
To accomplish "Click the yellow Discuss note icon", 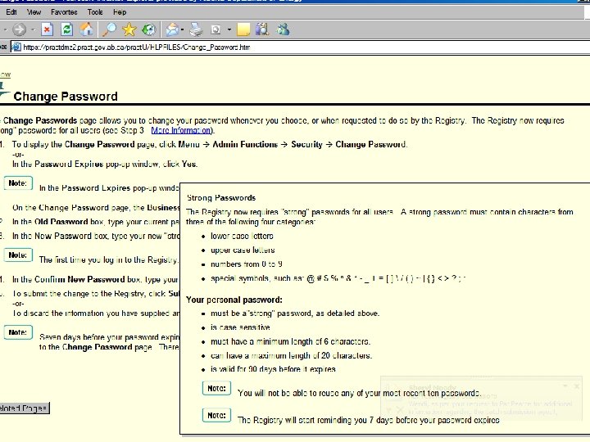I will click(x=243, y=29).
